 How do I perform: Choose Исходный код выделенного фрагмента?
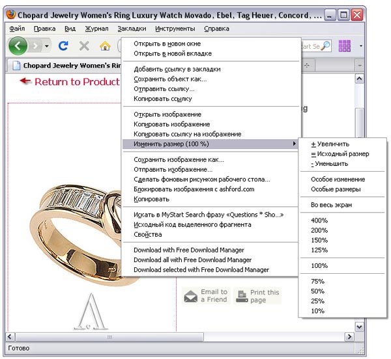coord(210,224)
